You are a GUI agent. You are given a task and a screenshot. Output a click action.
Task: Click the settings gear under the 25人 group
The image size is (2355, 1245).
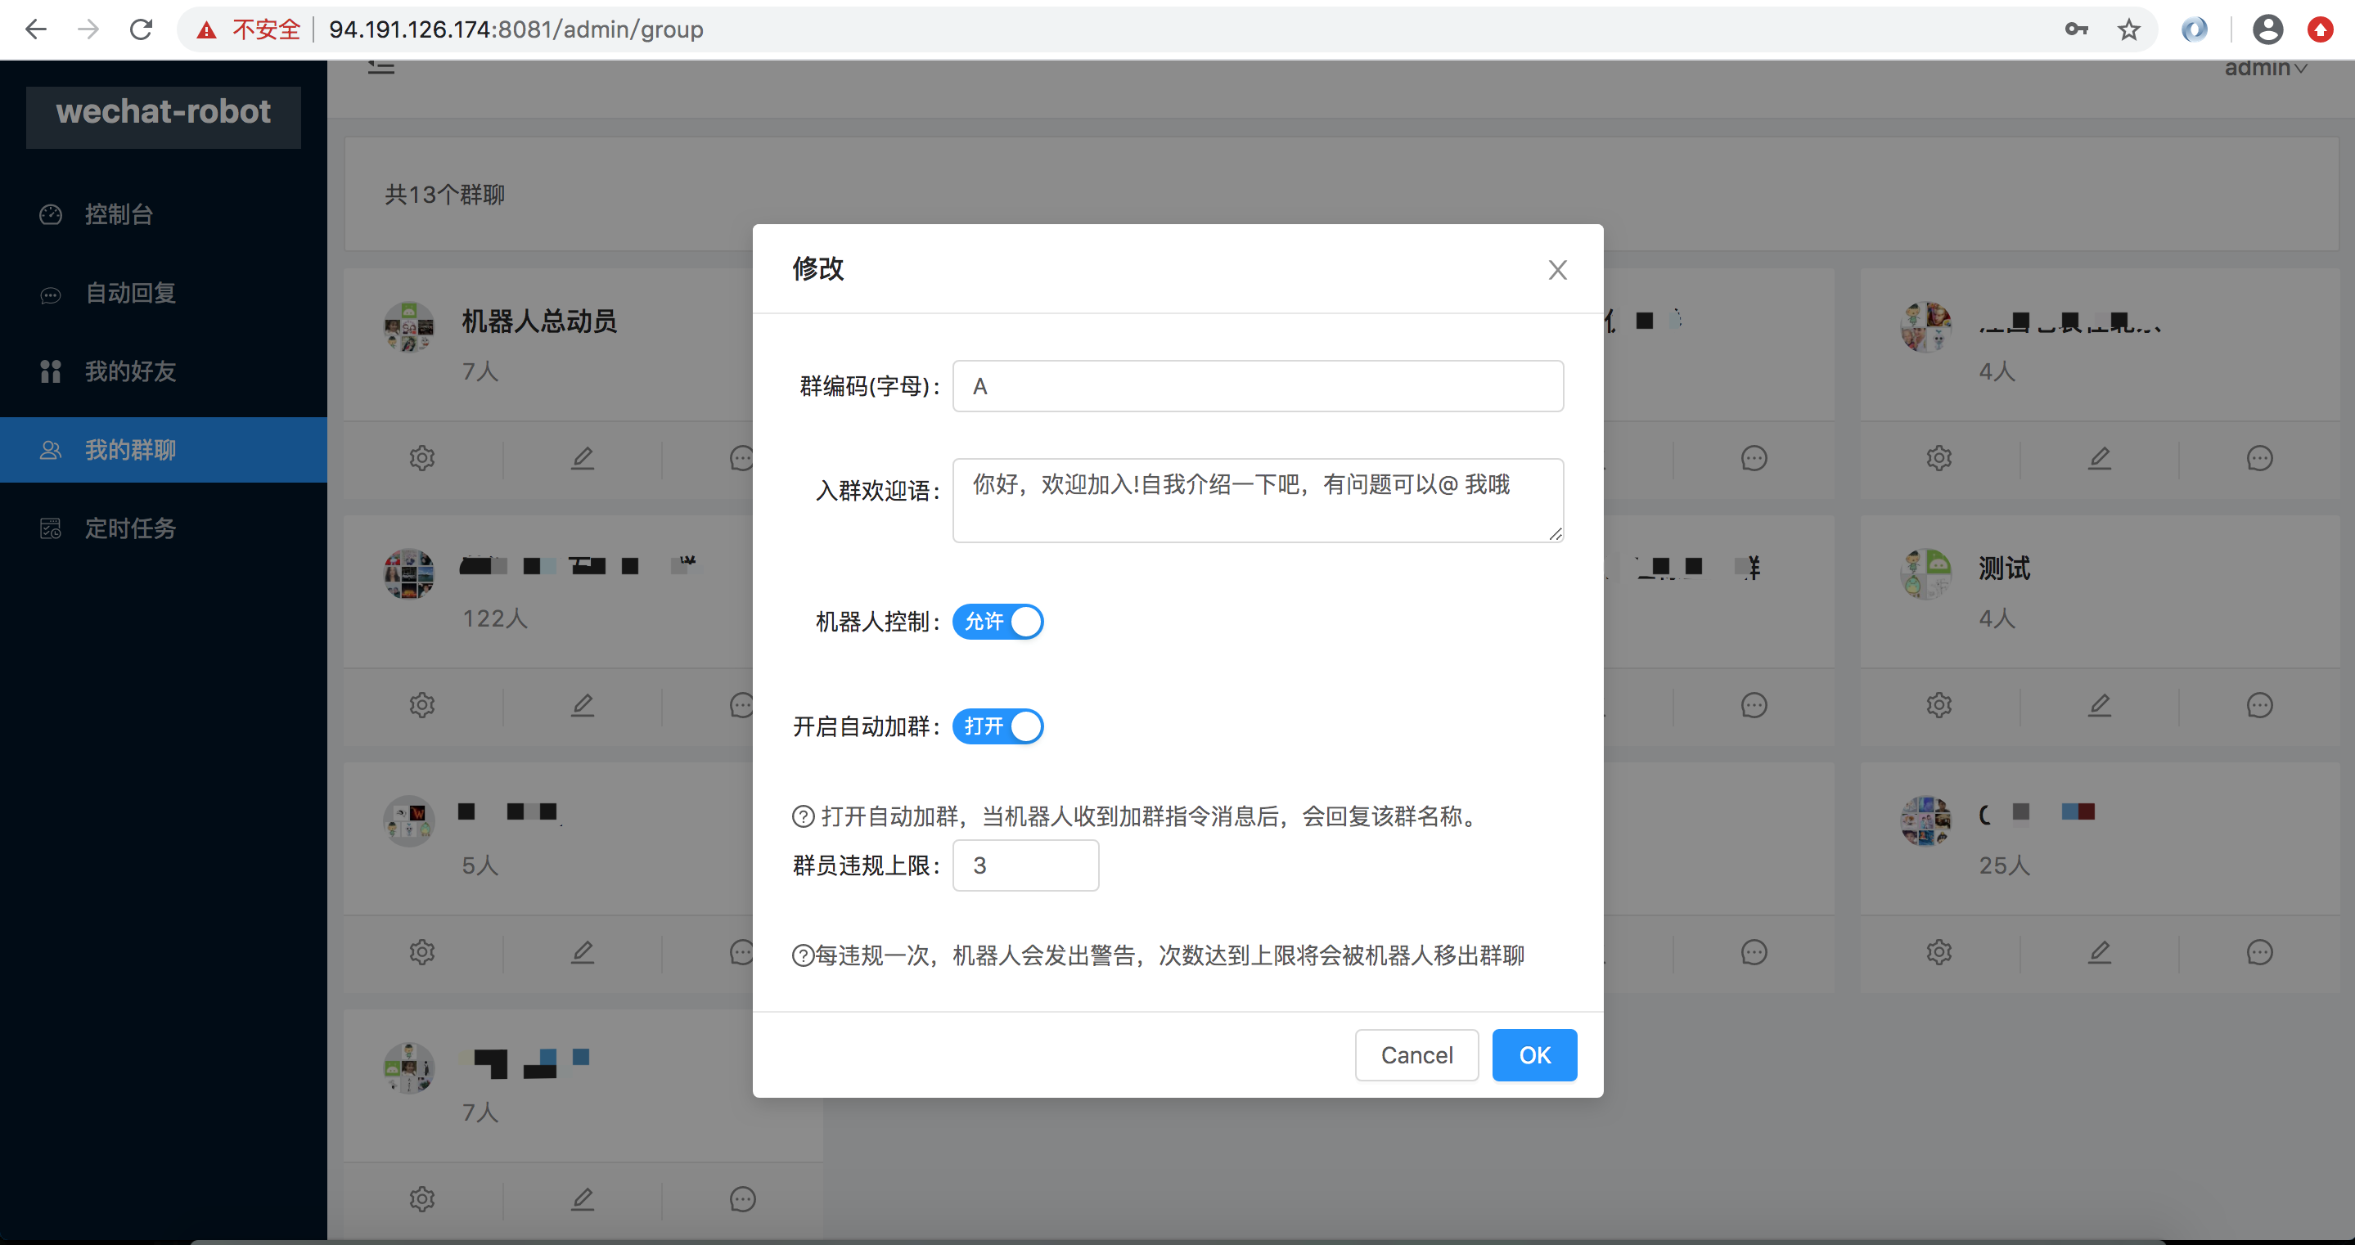coord(1938,952)
